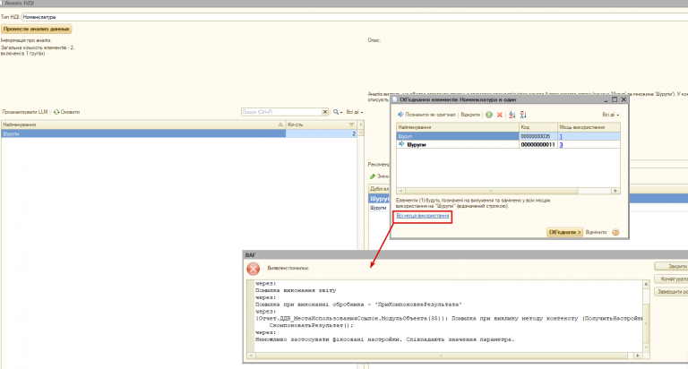Viewport: 688px width, 369px height.
Task: Click the quantity cell '2' in main list
Action: 322,133
